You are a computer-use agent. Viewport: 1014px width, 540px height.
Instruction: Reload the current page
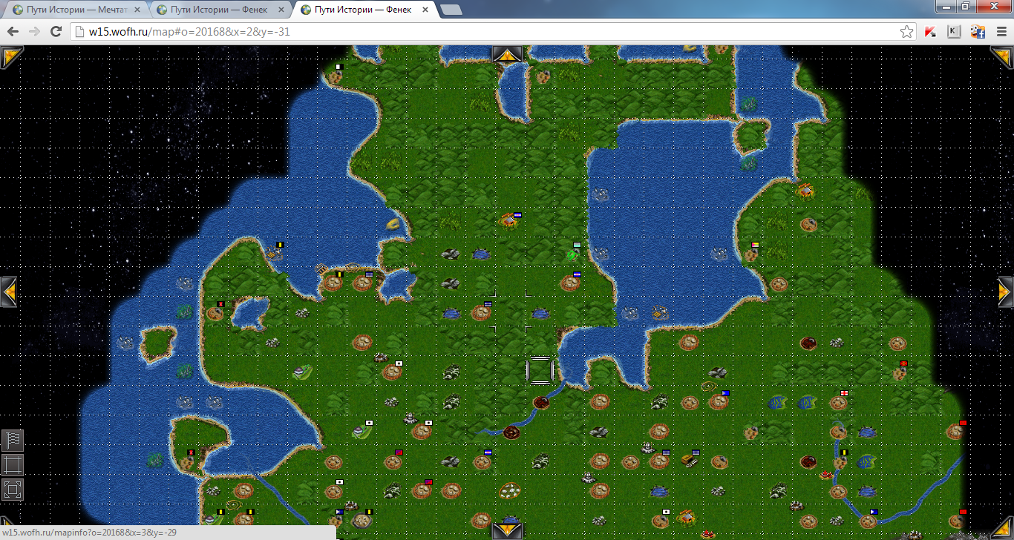56,32
